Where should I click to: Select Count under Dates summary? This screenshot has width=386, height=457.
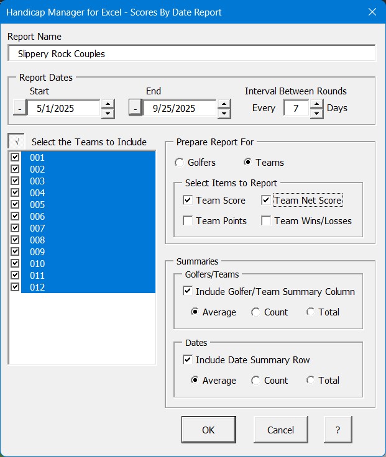pyautogui.click(x=256, y=380)
